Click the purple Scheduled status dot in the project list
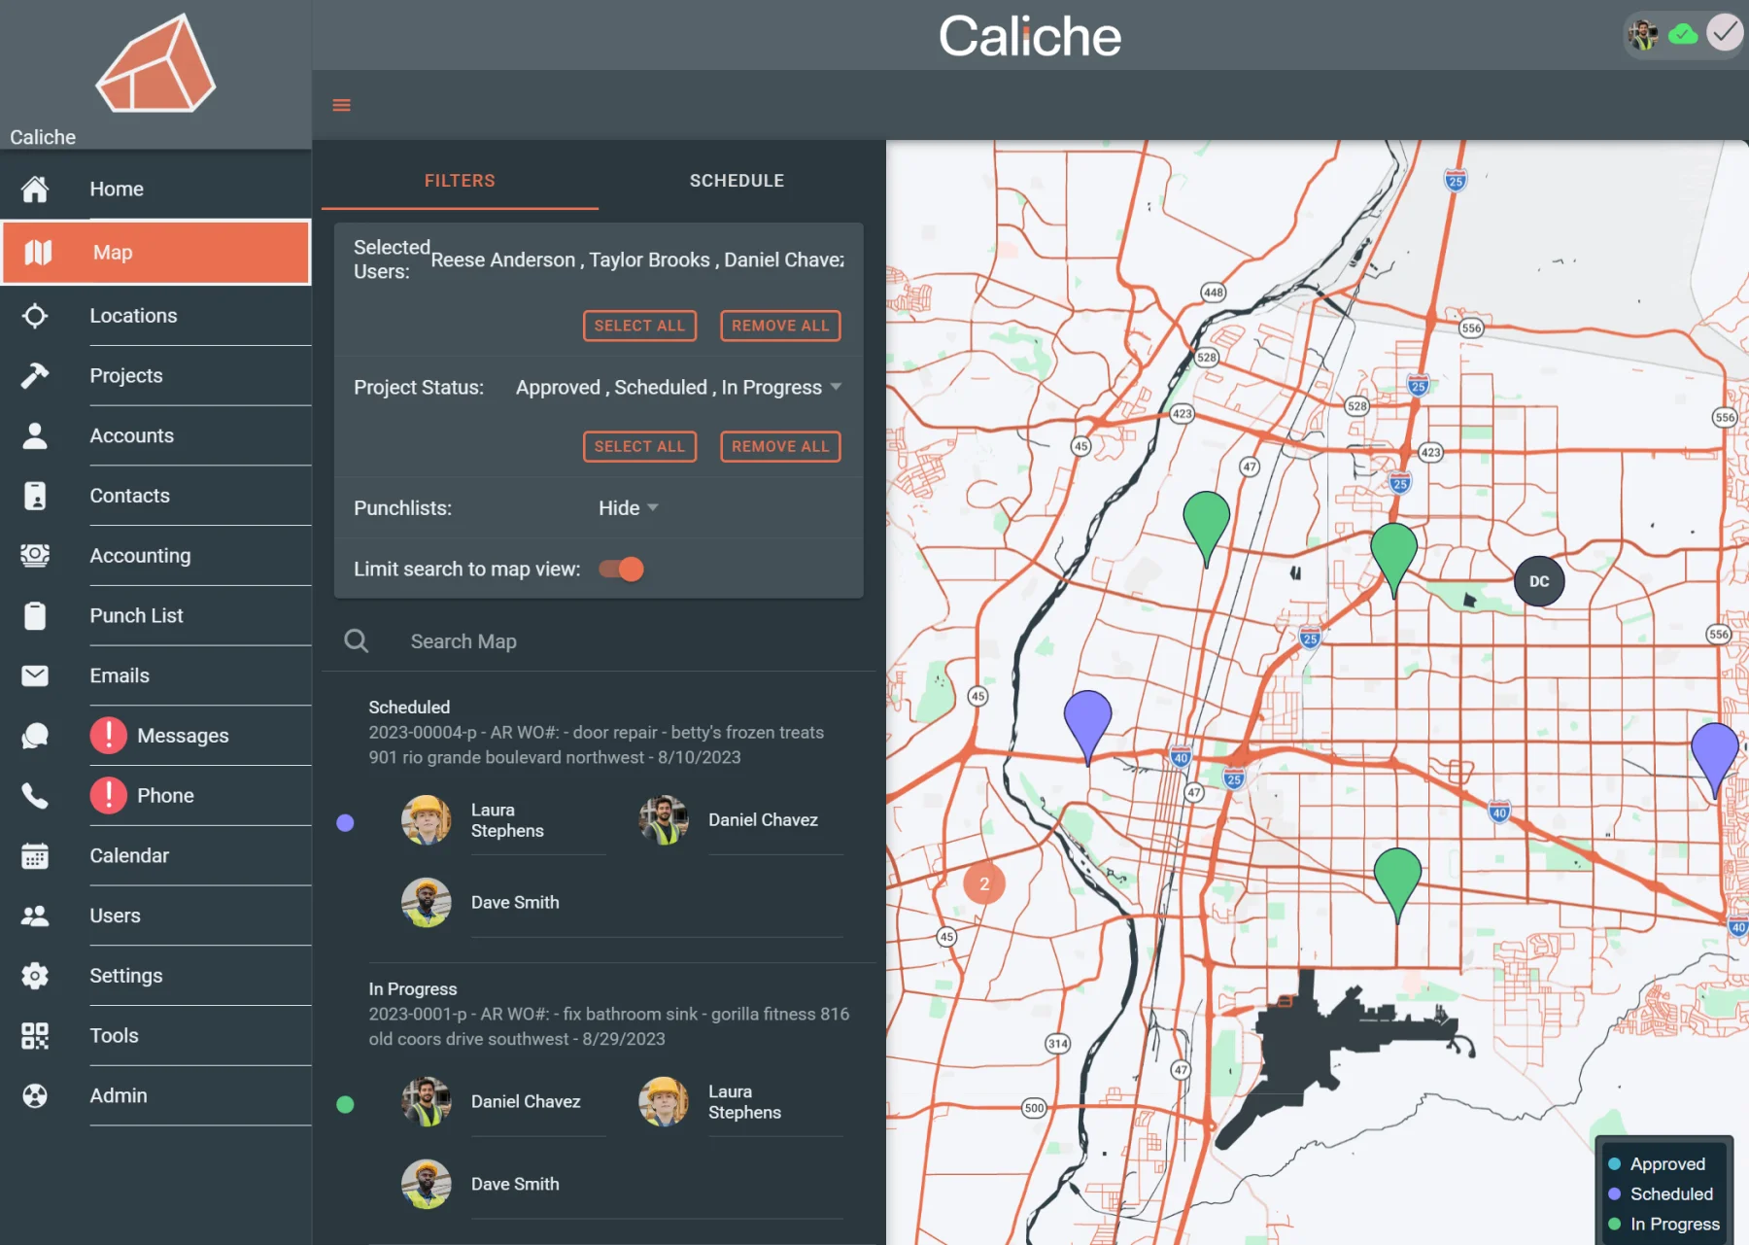Image resolution: width=1749 pixels, height=1245 pixels. click(345, 822)
